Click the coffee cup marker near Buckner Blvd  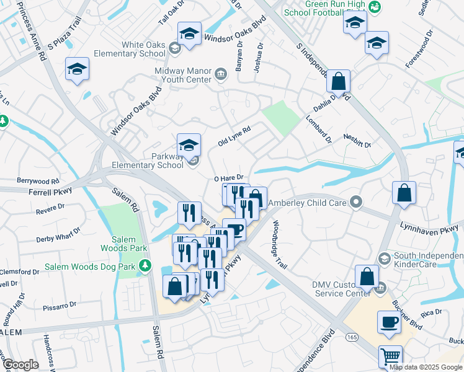pyautogui.click(x=389, y=324)
